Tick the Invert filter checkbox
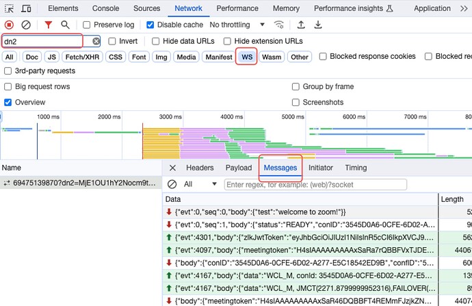472x306 pixels. 112,41
